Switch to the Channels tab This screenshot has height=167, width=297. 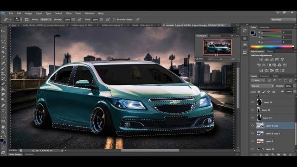tap(265, 76)
